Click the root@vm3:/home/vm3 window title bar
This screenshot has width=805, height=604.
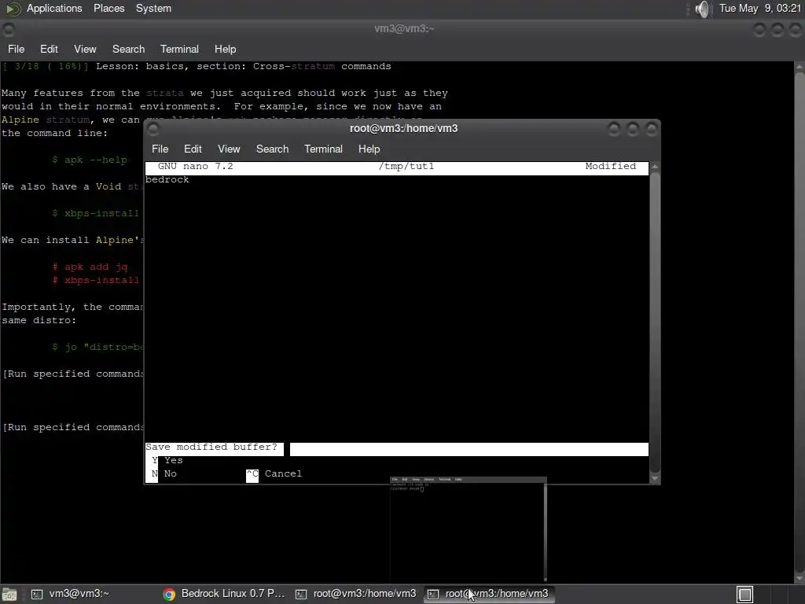point(403,128)
